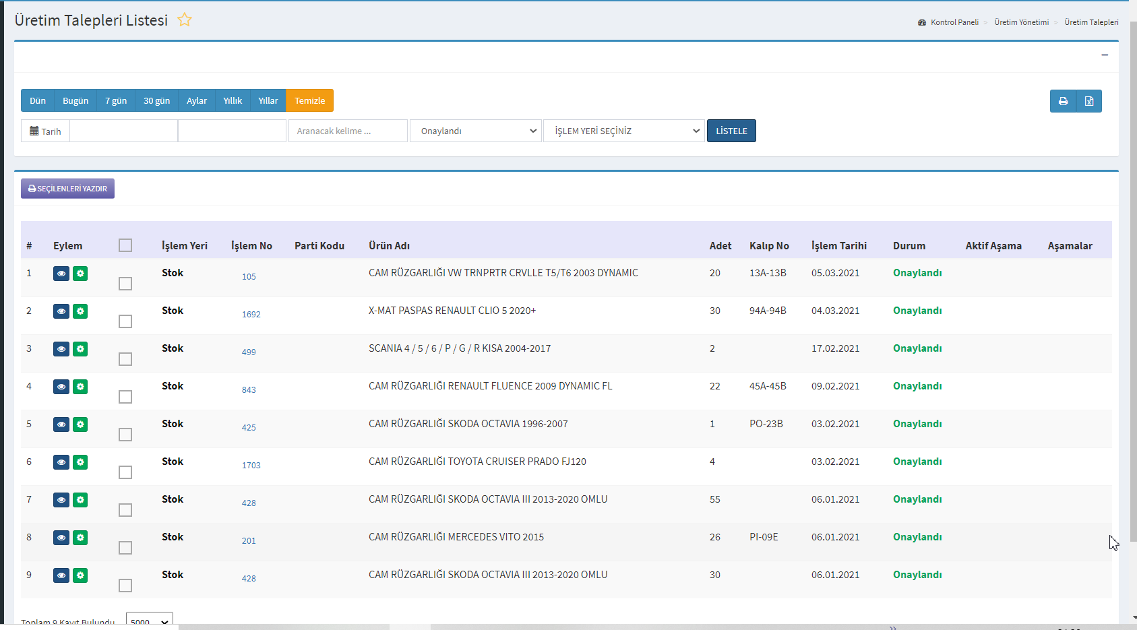The width and height of the screenshot is (1137, 630).
Task: Click the Aranacak kelime search field
Action: coord(348,131)
